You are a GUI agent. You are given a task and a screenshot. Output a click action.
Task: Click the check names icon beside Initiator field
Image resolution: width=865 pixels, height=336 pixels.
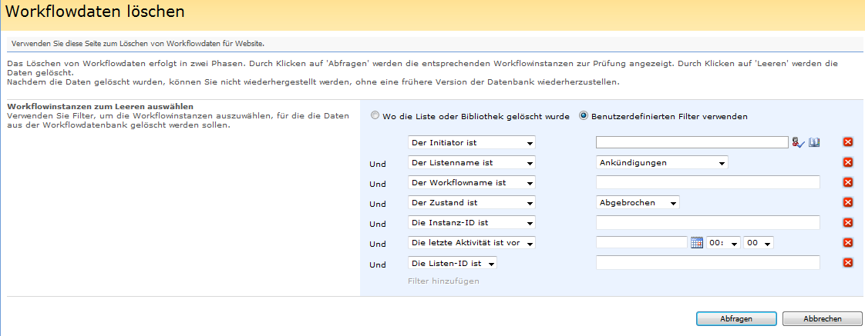[797, 142]
